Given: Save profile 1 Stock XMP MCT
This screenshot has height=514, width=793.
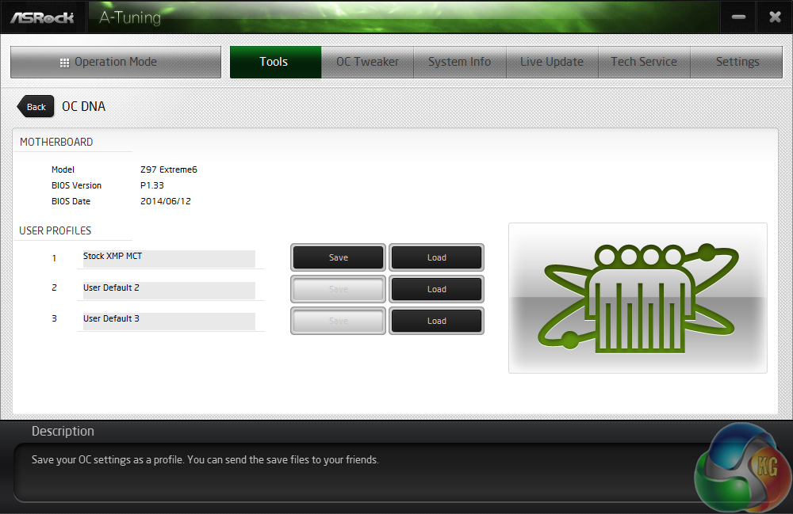Looking at the screenshot, I should click(338, 257).
